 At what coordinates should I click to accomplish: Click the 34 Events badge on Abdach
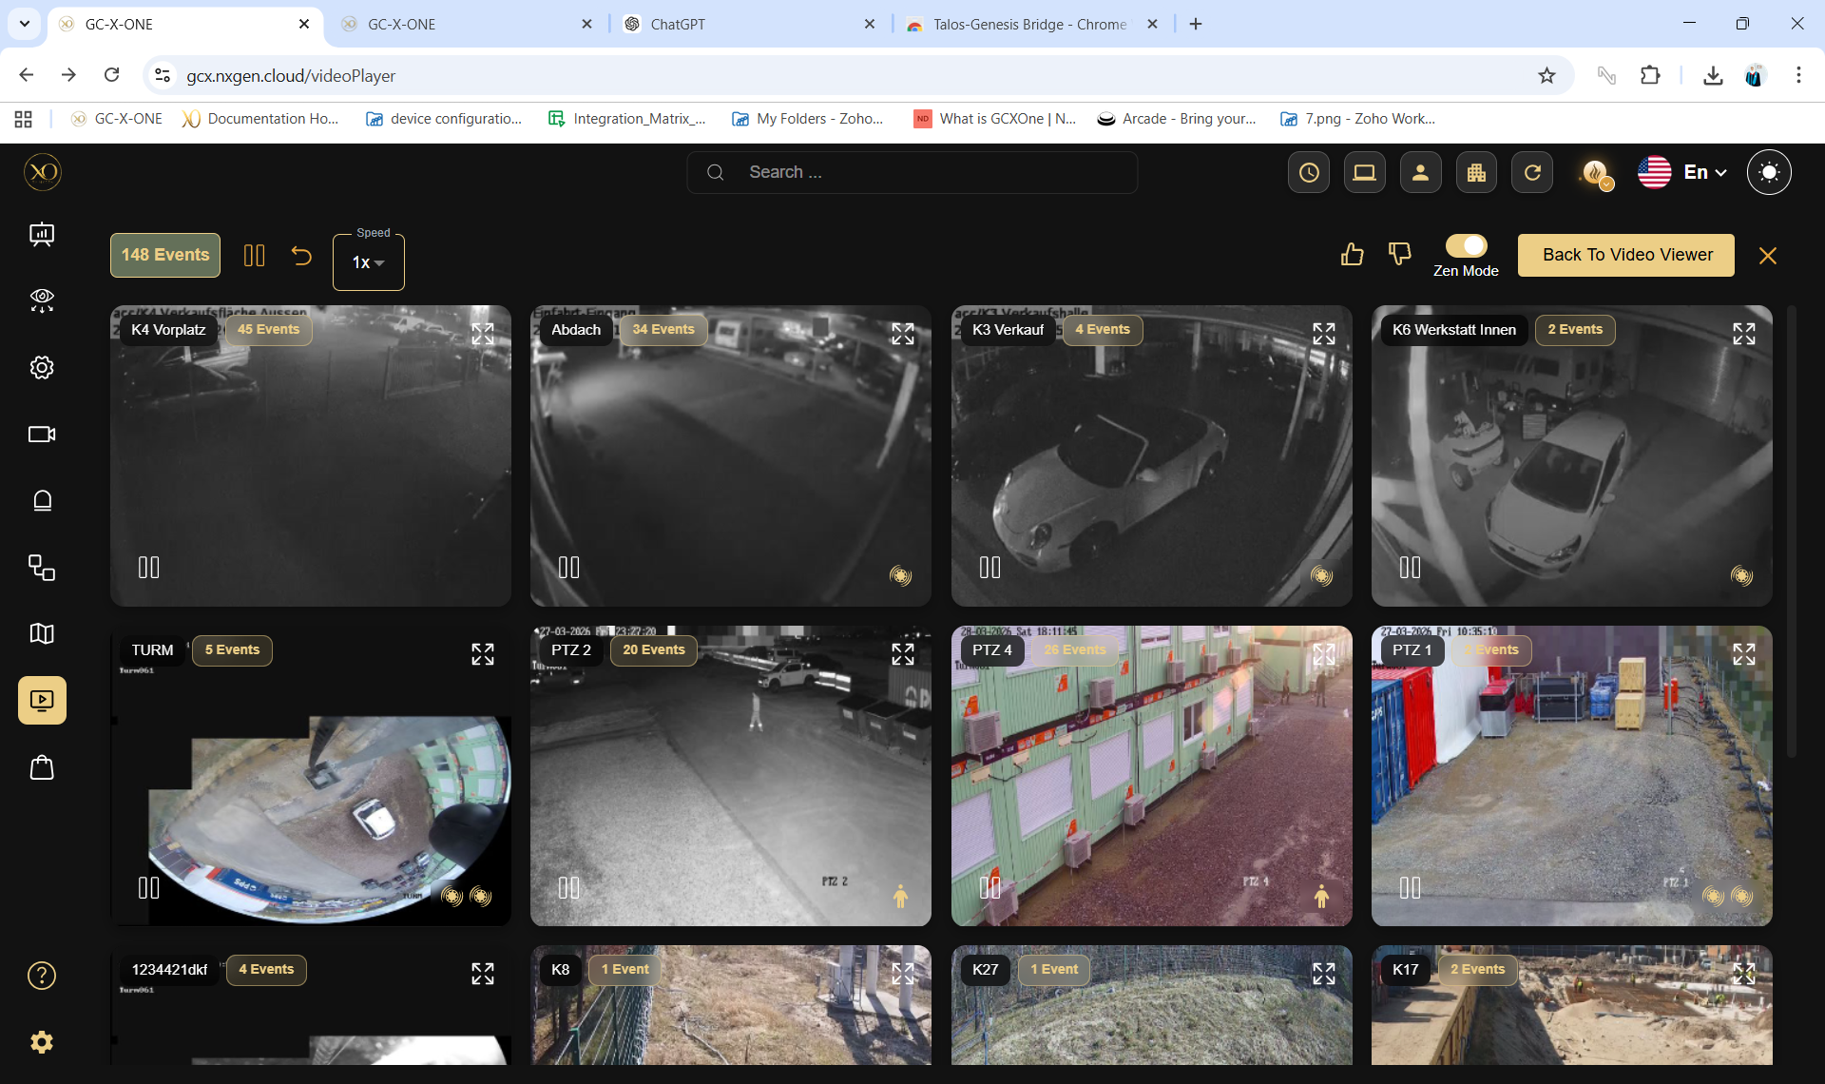(663, 330)
